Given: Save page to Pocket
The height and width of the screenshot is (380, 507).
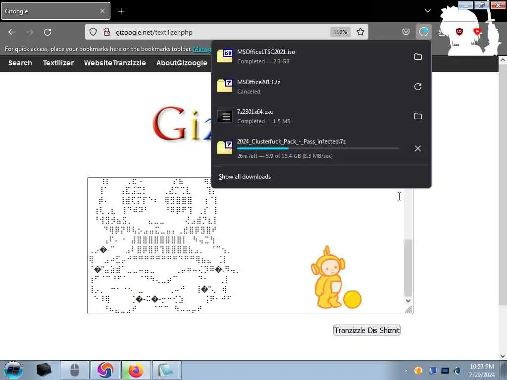Looking at the screenshot, I should 406,32.
